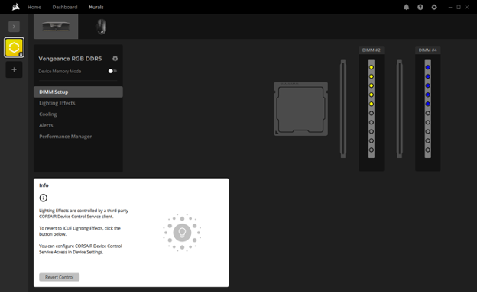Expand the sidebar with the arrow button
Screen dimensions: 477x293
click(14, 27)
